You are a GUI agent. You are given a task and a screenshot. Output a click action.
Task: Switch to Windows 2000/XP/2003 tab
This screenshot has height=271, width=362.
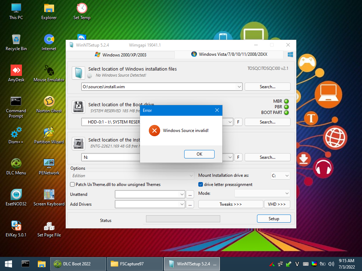click(121, 55)
